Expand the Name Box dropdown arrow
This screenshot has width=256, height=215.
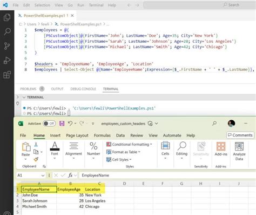click(x=43, y=175)
